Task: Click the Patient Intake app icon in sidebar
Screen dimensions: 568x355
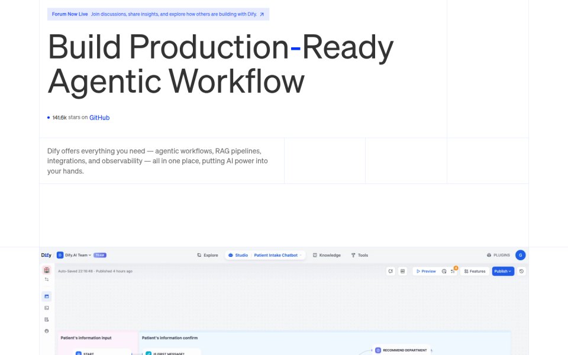Action: 47,270
